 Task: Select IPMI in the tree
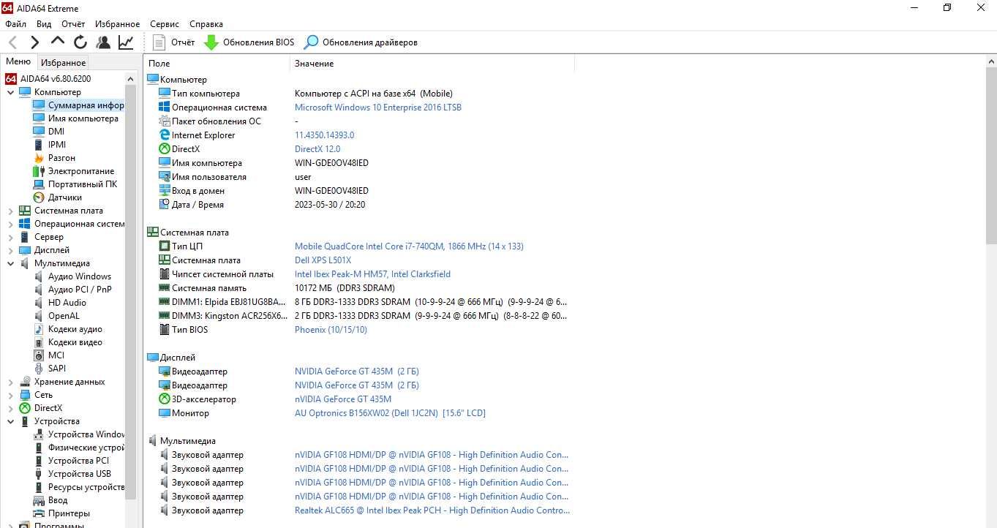[x=49, y=144]
